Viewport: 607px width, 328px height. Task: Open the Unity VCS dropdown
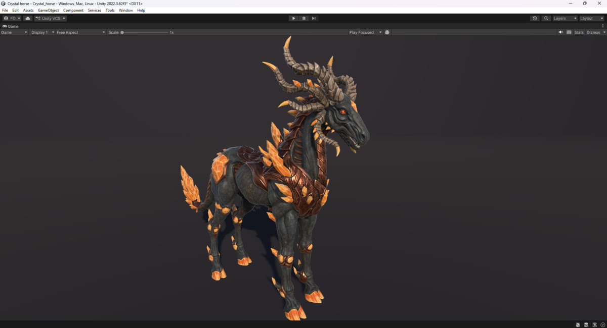point(51,18)
